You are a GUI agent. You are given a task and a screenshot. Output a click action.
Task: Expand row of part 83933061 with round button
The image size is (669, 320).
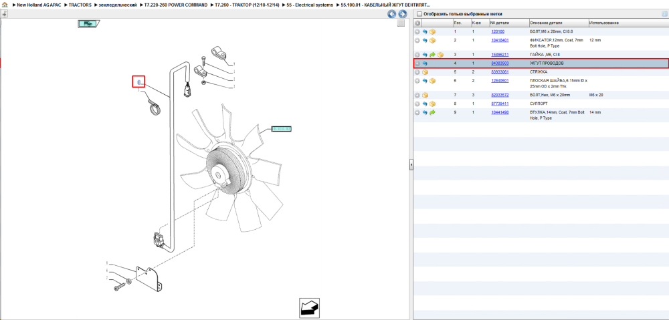coord(417,72)
